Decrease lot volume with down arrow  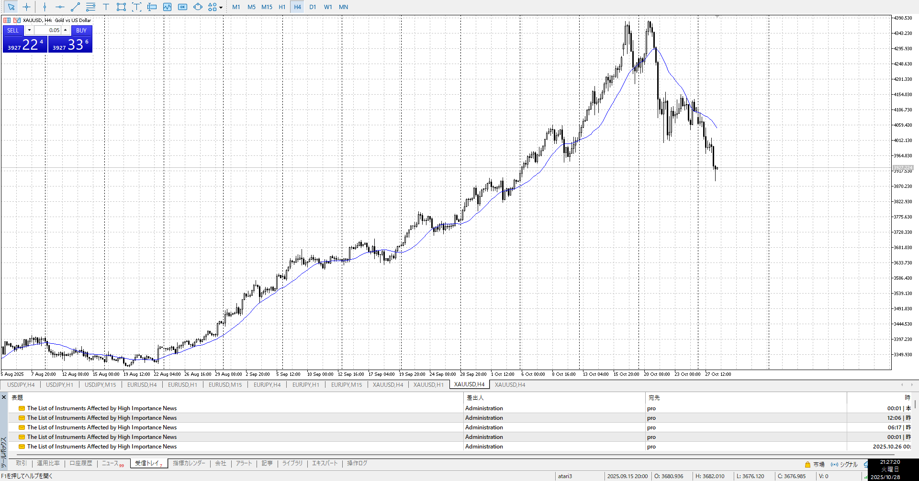29,30
